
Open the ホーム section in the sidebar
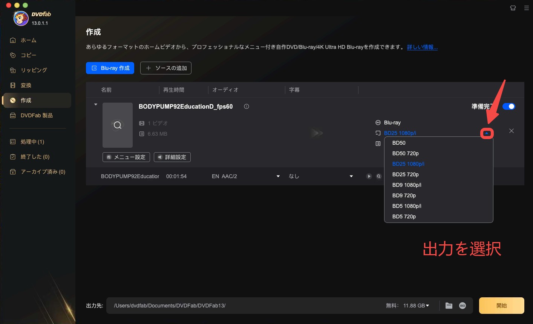pyautogui.click(x=28, y=40)
